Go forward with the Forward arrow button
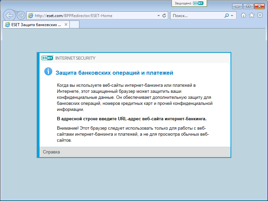 pos(21,15)
